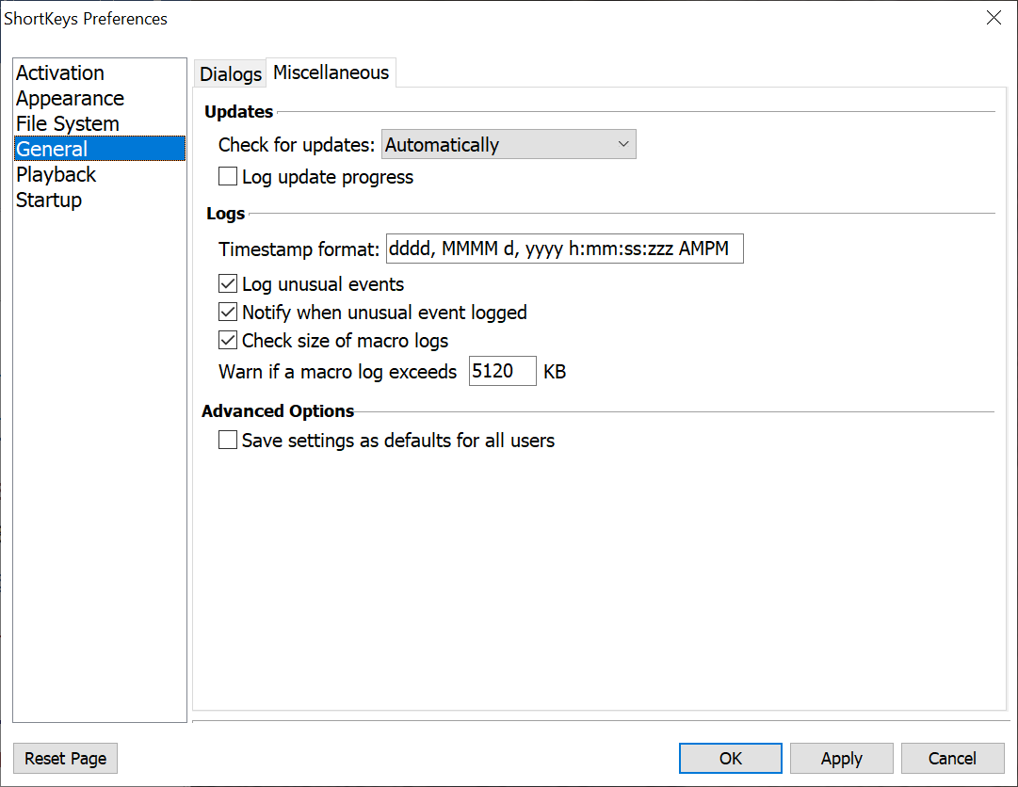
Task: Click the Apply button
Action: click(841, 759)
